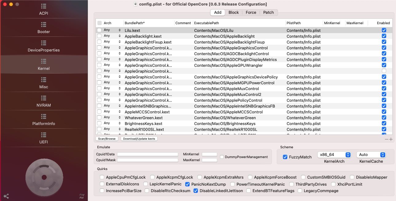Screen dimensions: 396x201
Task: Select Contents/MacOS/AppleGPUWrangler cell
Action: coord(228,65)
